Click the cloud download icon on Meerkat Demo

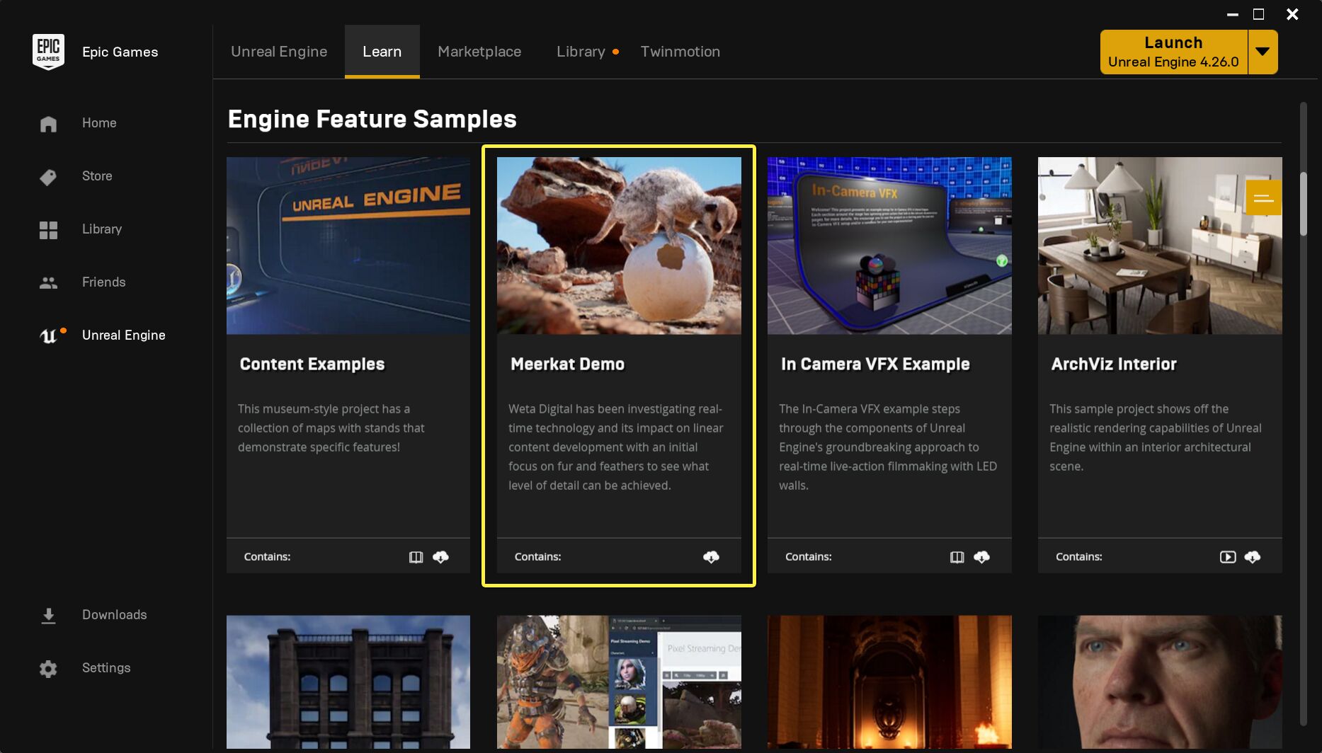(x=712, y=557)
